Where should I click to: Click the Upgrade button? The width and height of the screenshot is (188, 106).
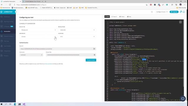point(174,12)
